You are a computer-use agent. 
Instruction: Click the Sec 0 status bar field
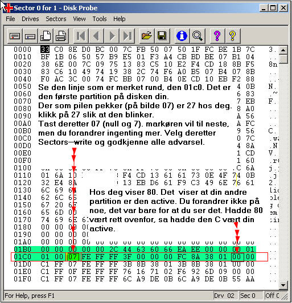(250, 296)
